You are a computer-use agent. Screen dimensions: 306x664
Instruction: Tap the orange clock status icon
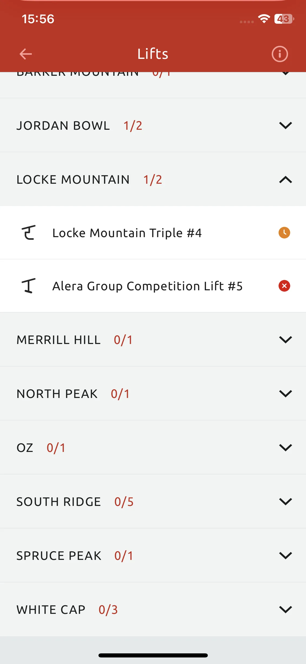point(284,233)
